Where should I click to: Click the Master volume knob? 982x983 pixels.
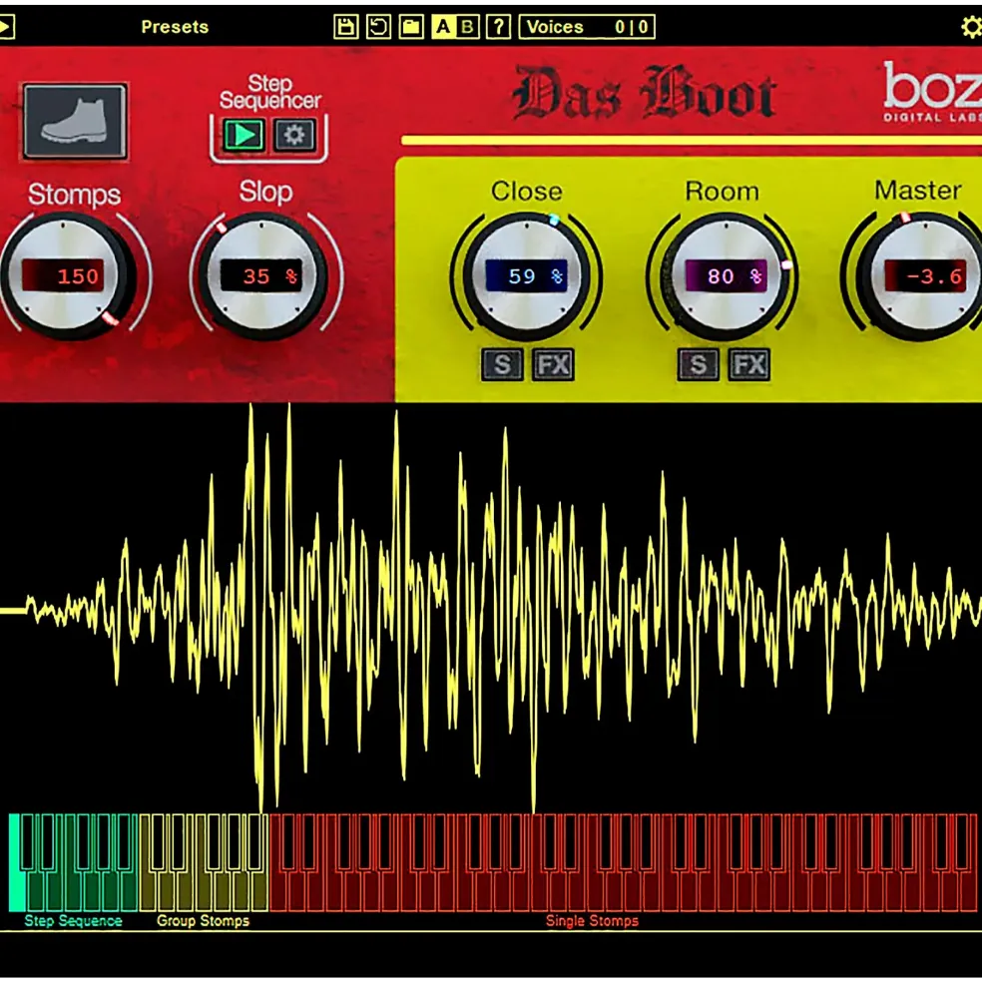click(x=919, y=277)
